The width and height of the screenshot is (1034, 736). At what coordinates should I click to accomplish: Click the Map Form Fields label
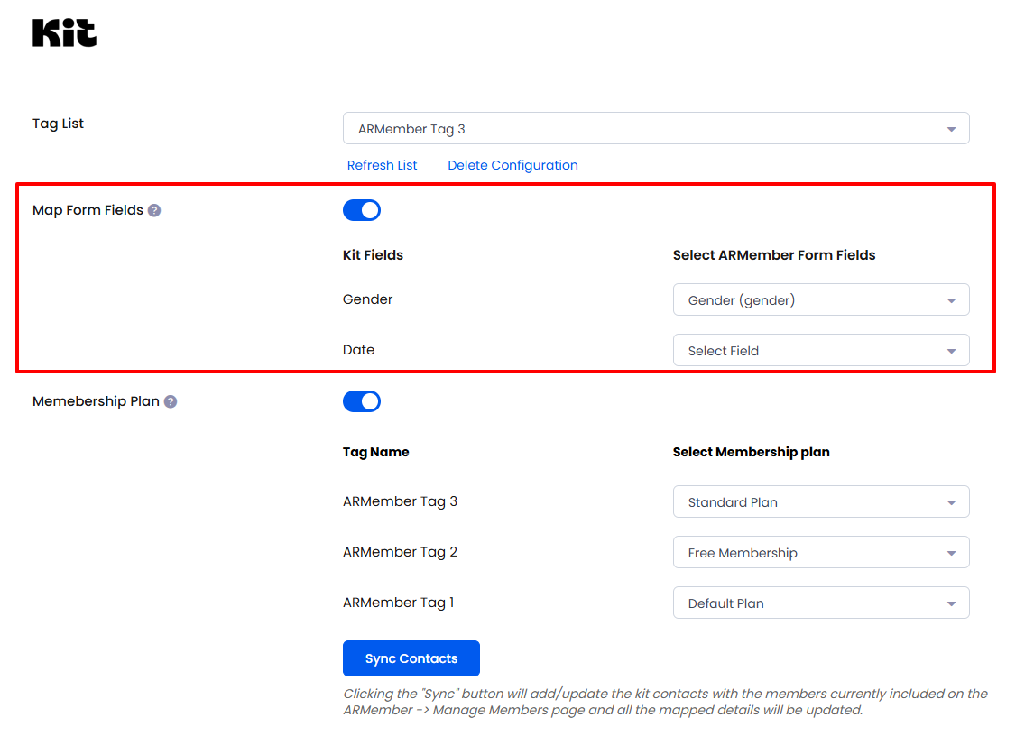coord(88,210)
